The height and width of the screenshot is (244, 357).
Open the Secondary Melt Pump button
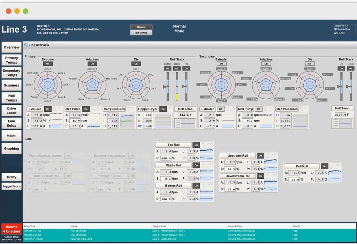pyautogui.click(x=245, y=109)
